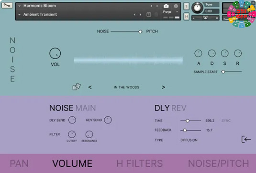Click the delay FEEDBACK slider handle
256x173 pixels.
coord(185,130)
